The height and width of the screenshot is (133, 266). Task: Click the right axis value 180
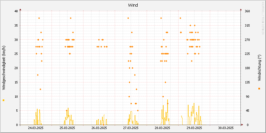[x=247, y=68]
